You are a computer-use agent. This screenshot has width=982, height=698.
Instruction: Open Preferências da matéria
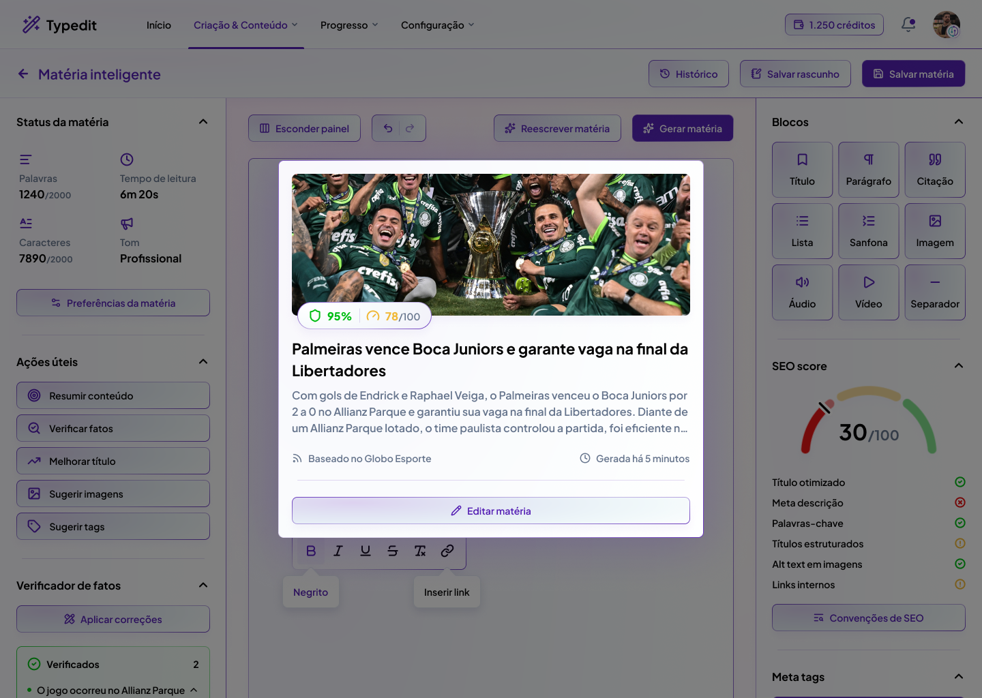tap(113, 303)
